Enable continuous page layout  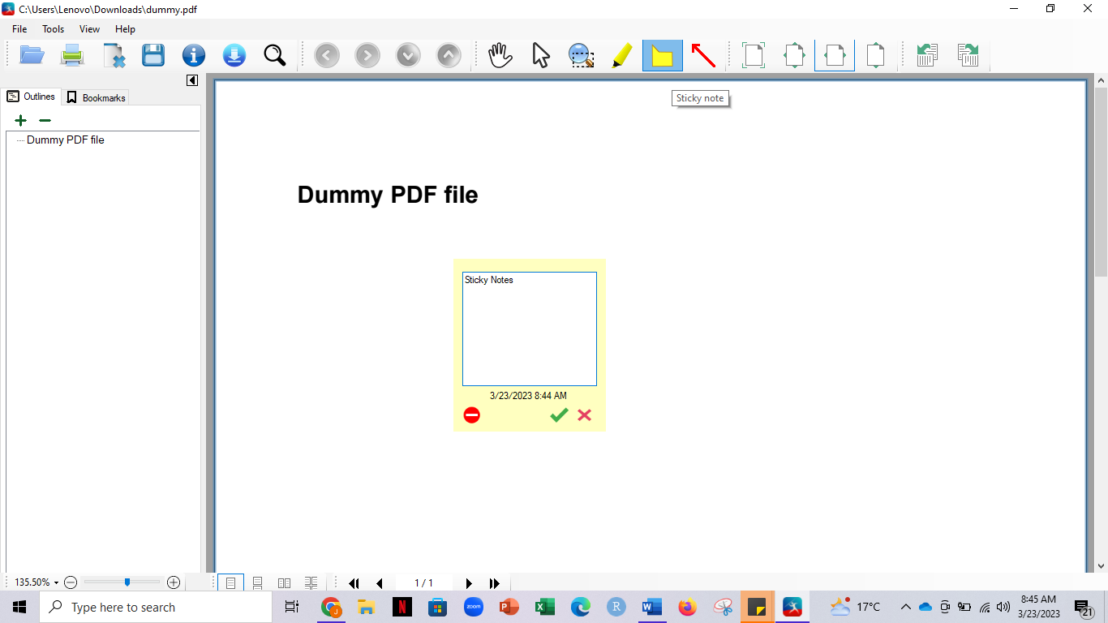(x=258, y=582)
